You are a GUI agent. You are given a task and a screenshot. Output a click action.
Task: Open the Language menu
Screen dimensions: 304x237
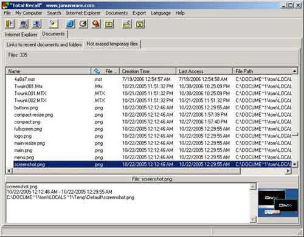point(161,13)
